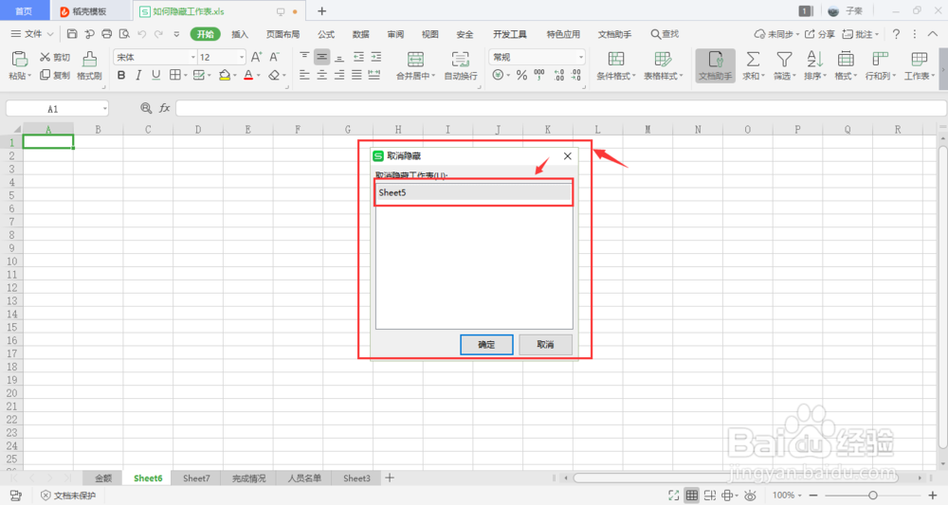The width and height of the screenshot is (948, 505).
Task: Click the Filter (筛选) funnel icon
Action: point(784,59)
